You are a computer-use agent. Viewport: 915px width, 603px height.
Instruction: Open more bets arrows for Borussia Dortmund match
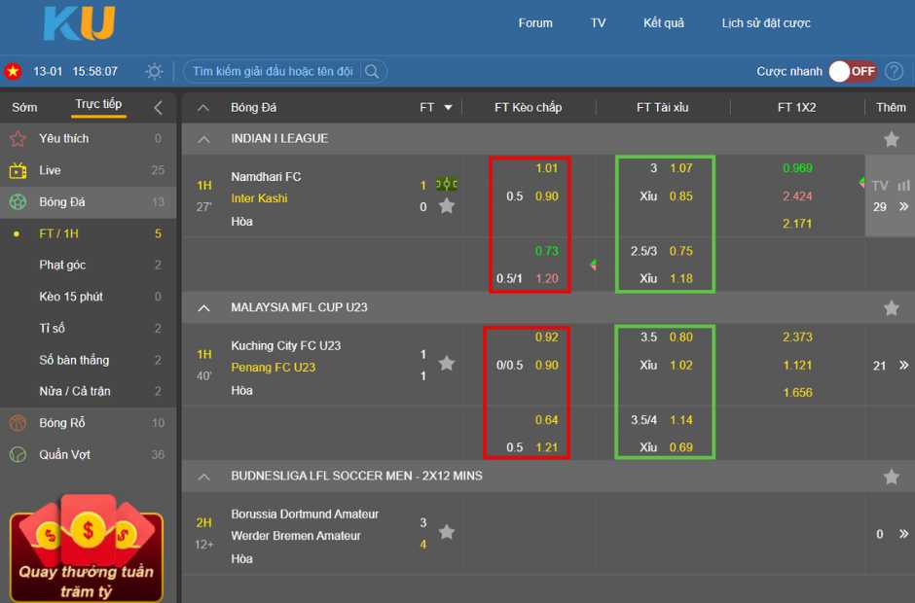[x=904, y=534]
